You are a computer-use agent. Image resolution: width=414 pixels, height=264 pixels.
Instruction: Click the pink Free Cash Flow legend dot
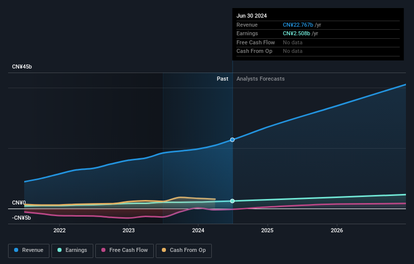click(103, 250)
